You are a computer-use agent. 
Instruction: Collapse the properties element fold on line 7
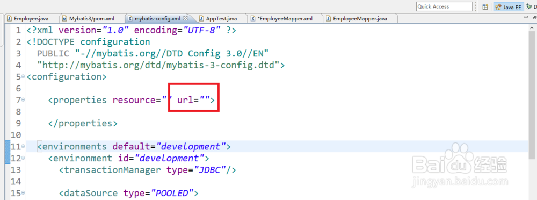(x=23, y=99)
